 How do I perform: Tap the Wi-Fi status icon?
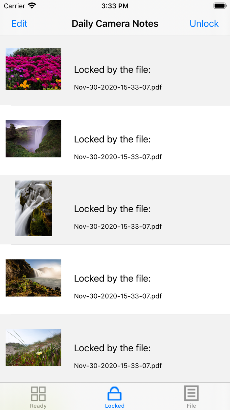(32, 6)
